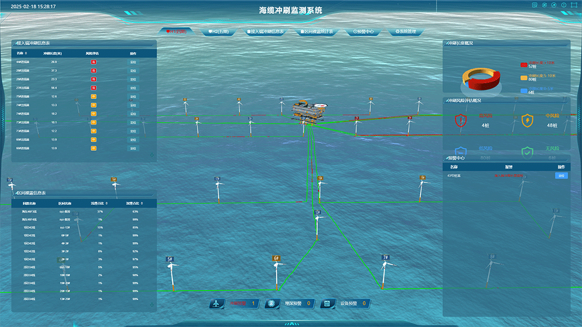Sort interval table by 深埋占比 column
Screen dimensions: 582x327
point(134,203)
